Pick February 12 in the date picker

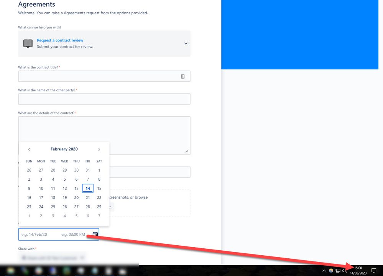coord(65,188)
